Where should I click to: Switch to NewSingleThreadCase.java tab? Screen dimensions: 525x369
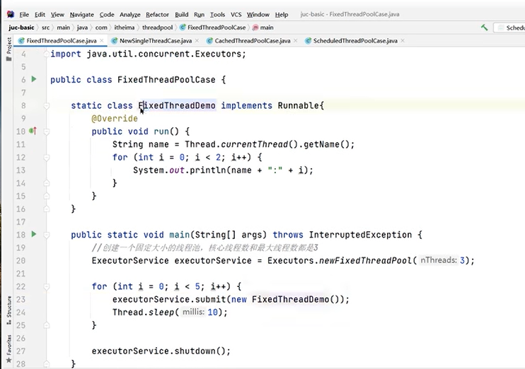156,41
